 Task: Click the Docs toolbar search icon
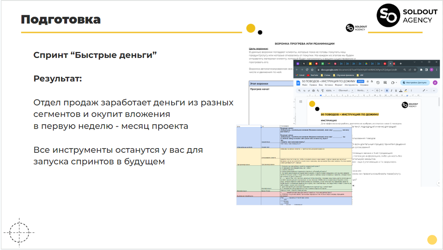[299, 90]
